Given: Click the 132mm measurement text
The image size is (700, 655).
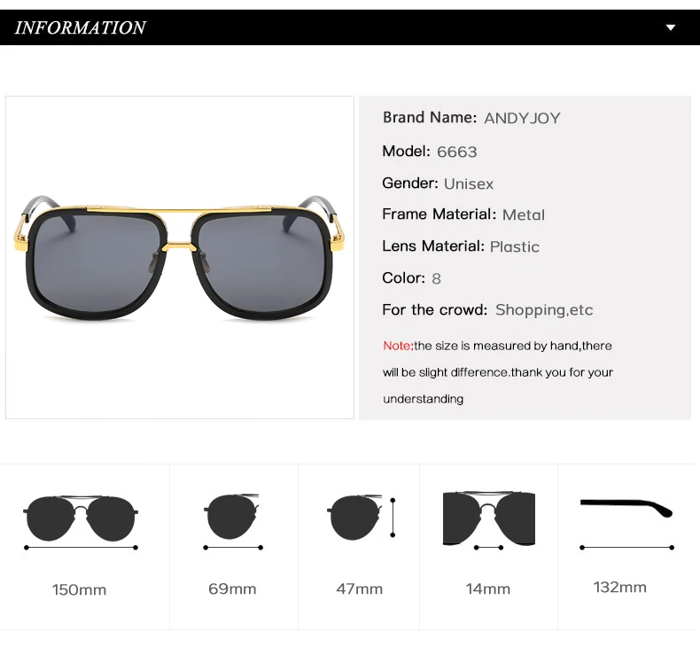Looking at the screenshot, I should coord(619,587).
